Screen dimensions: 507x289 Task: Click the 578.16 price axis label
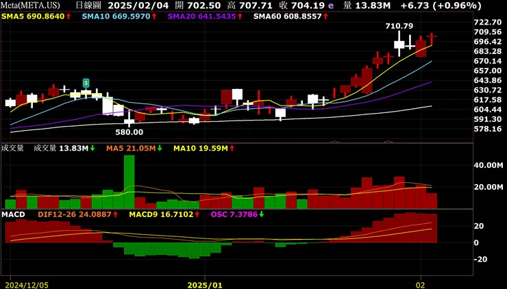pos(488,129)
